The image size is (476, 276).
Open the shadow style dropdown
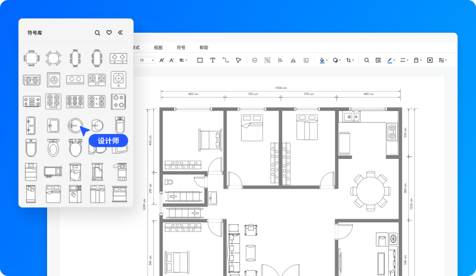click(x=337, y=60)
